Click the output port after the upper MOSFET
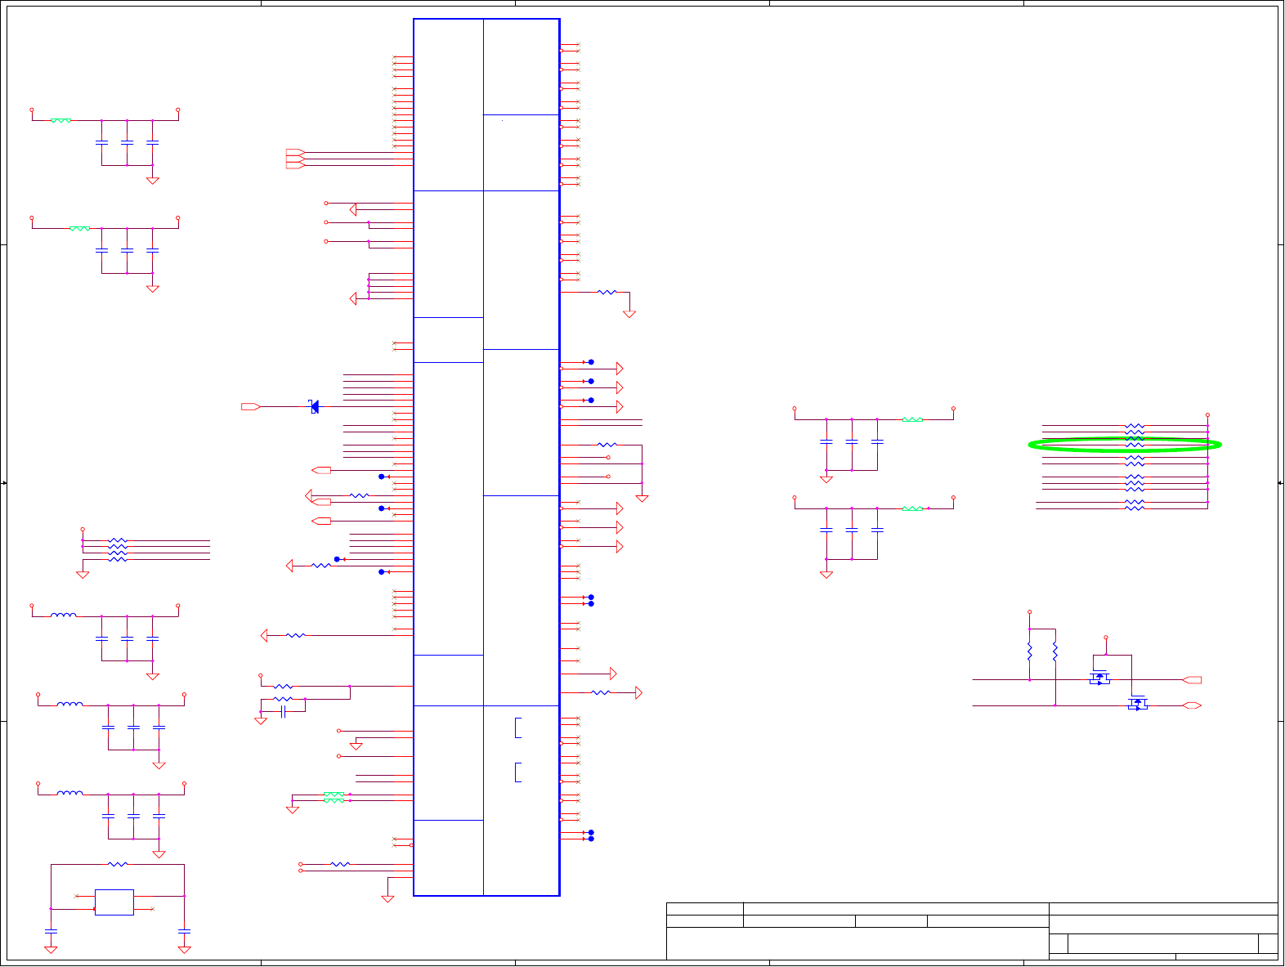The image size is (1285, 967). tap(1192, 680)
